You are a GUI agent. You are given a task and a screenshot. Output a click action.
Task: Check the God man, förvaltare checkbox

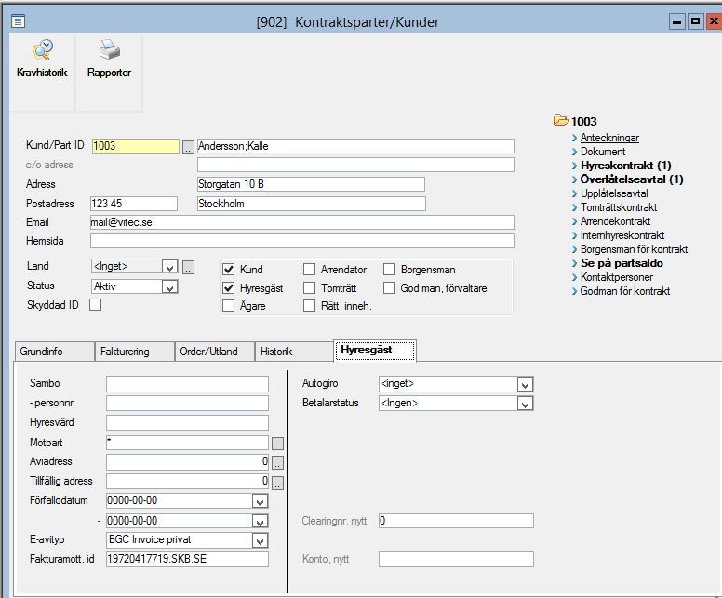[390, 288]
